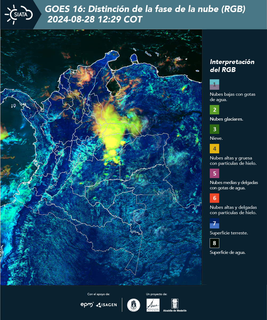Select black swatch 8 Superficie de agua
Image resolution: width=267 pixels, height=320 pixels.
[x=214, y=243]
